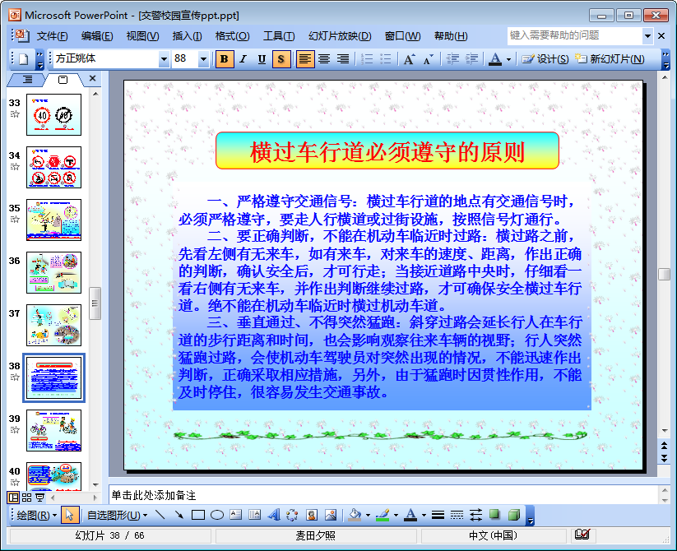This screenshot has width=677, height=551.
Task: Apply 3D style to shape
Action: (513, 515)
